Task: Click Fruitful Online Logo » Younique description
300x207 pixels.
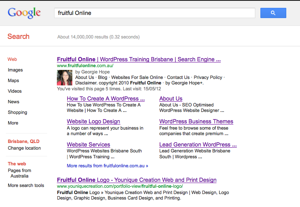Action: (143, 195)
